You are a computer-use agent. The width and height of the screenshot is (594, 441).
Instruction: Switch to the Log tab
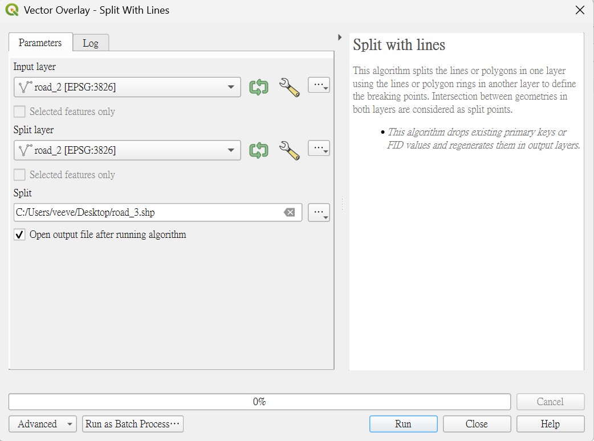point(91,43)
